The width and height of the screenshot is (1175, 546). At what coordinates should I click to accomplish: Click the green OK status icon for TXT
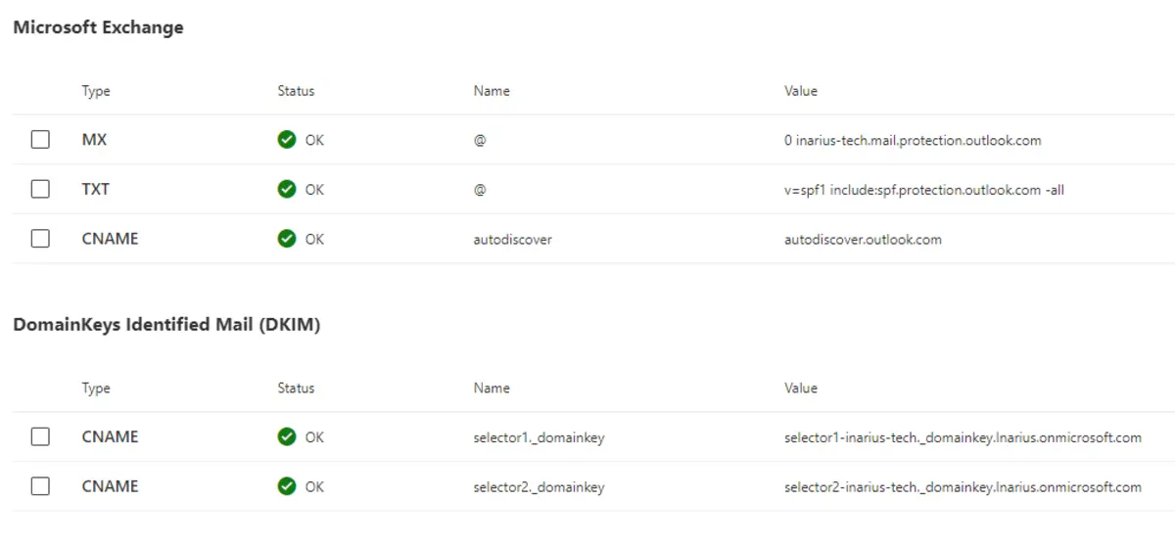[x=287, y=190]
